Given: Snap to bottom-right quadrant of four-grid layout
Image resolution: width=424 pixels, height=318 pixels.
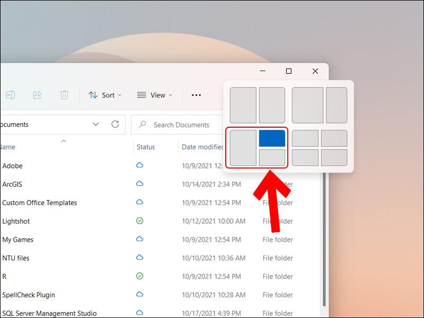Looking at the screenshot, I should [x=334, y=157].
